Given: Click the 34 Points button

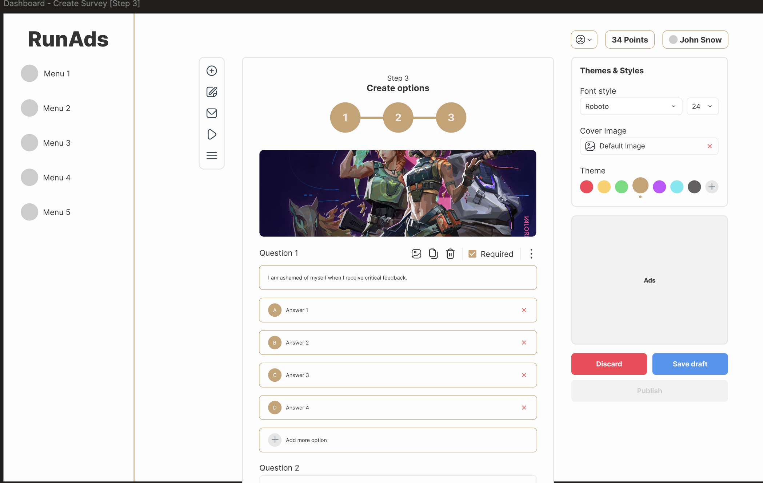Looking at the screenshot, I should point(630,40).
